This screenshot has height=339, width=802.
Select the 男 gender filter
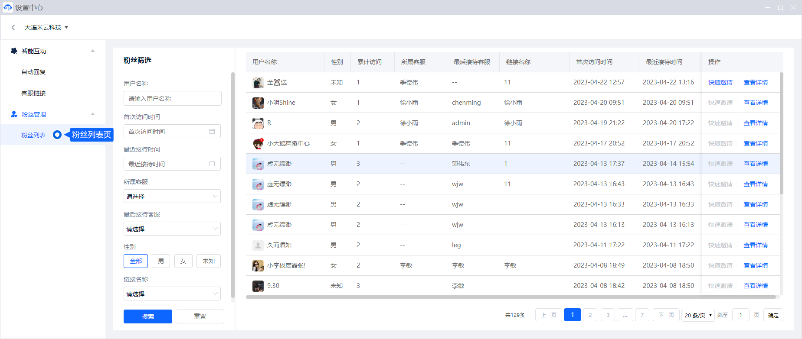click(x=161, y=261)
